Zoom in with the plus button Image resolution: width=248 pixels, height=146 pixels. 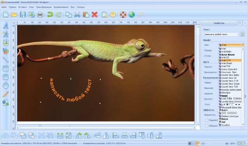point(227,143)
